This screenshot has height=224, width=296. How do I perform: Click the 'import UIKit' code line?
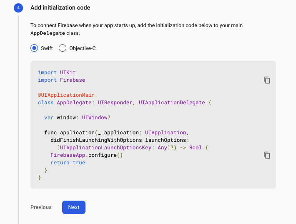pos(57,73)
